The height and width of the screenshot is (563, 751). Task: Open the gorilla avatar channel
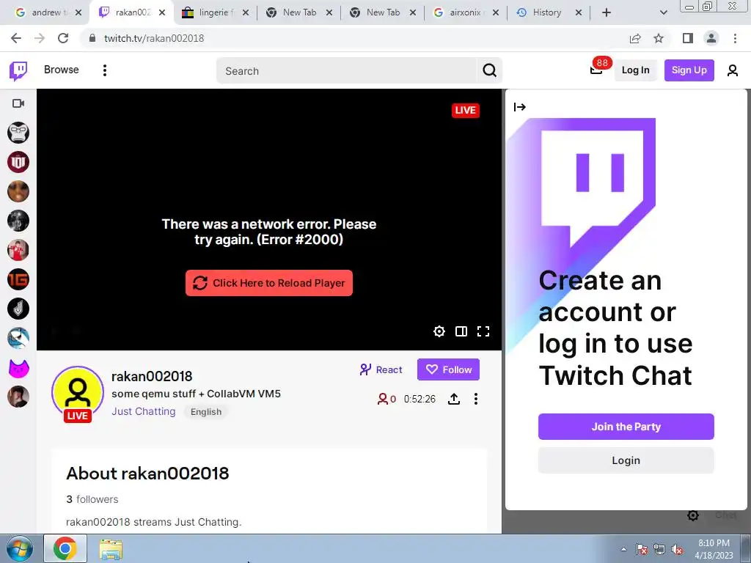[18, 133]
